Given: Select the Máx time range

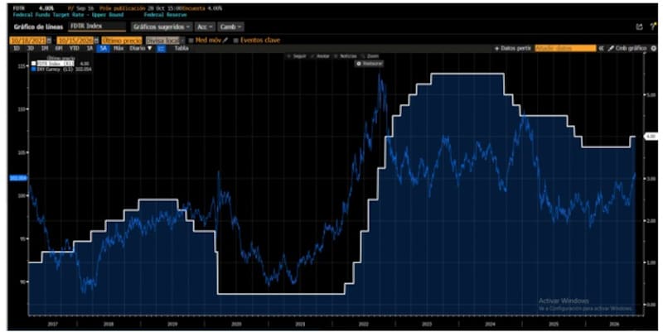Looking at the screenshot, I should (119, 49).
